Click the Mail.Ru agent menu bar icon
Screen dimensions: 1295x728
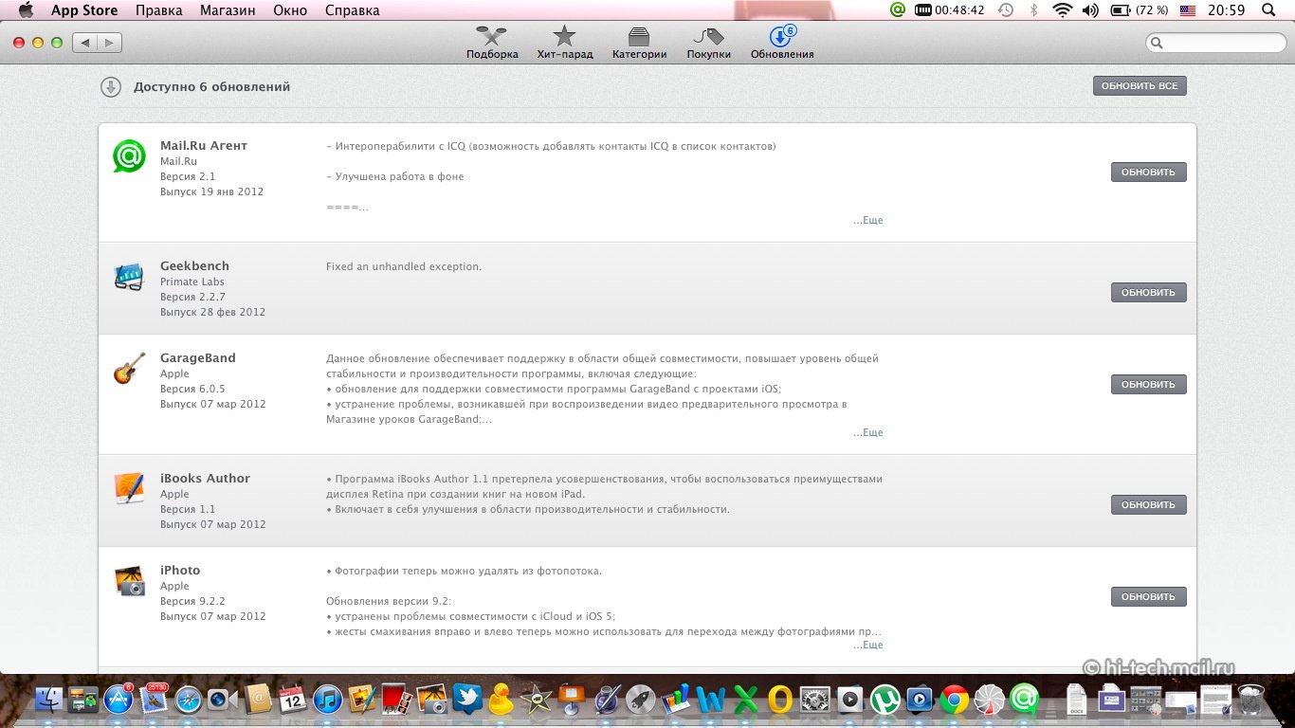(898, 10)
